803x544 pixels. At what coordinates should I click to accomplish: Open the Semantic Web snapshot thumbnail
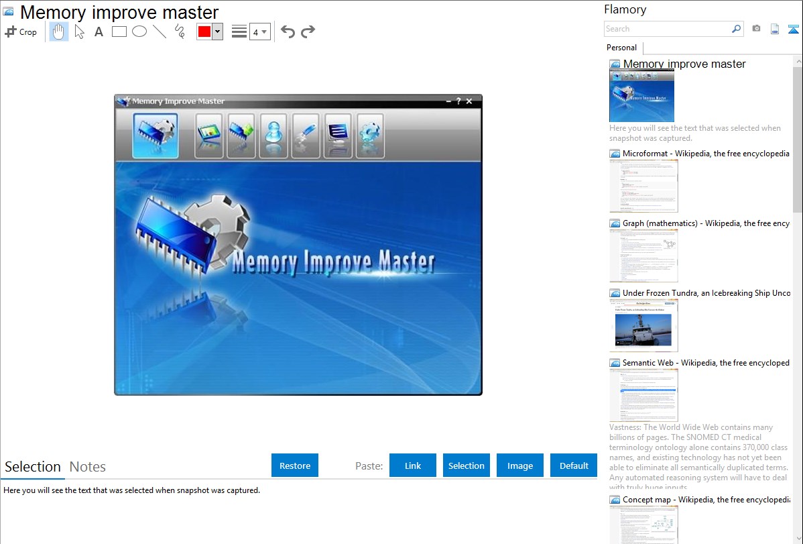(643, 395)
